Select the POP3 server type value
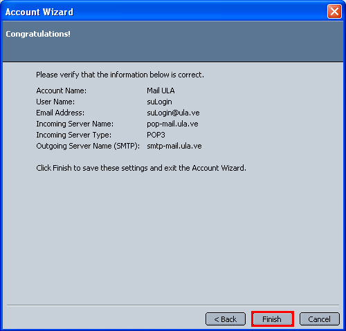Screen dimensions: 346x331 [x=156, y=135]
